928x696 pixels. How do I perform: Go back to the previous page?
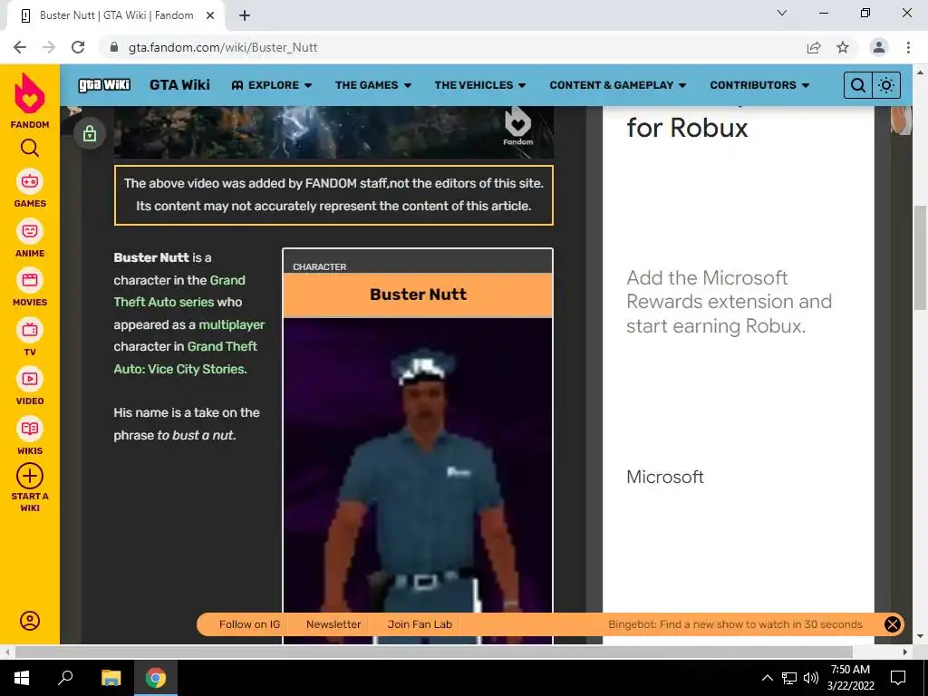[20, 47]
